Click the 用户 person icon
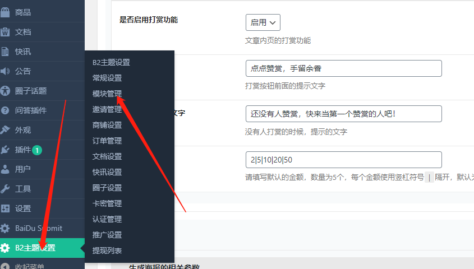 click(x=6, y=169)
